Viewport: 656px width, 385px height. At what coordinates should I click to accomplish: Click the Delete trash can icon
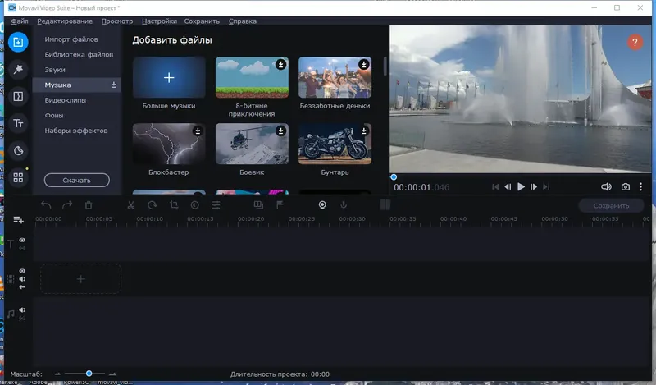[89, 205]
